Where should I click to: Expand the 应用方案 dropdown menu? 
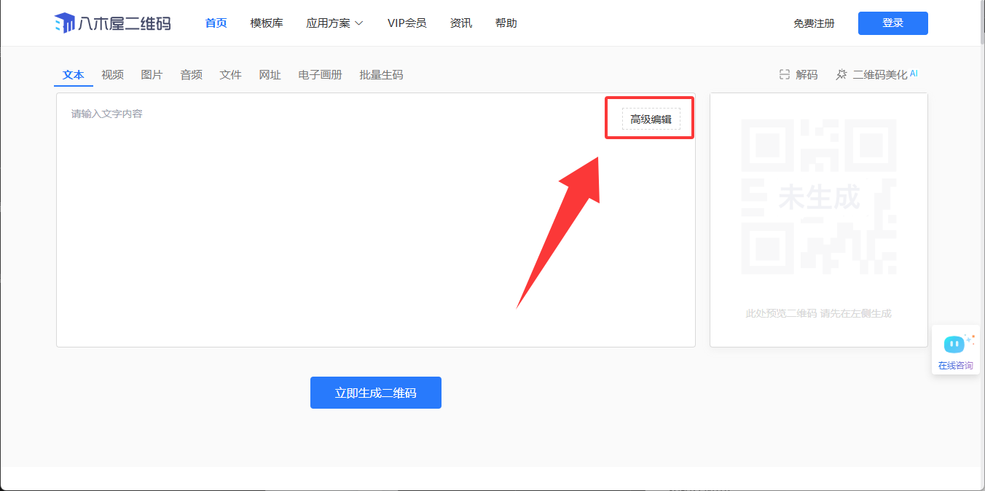[334, 23]
